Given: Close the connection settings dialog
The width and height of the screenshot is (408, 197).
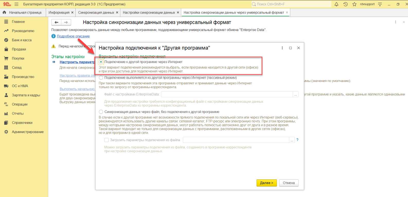Looking at the screenshot, I should tap(298, 48).
